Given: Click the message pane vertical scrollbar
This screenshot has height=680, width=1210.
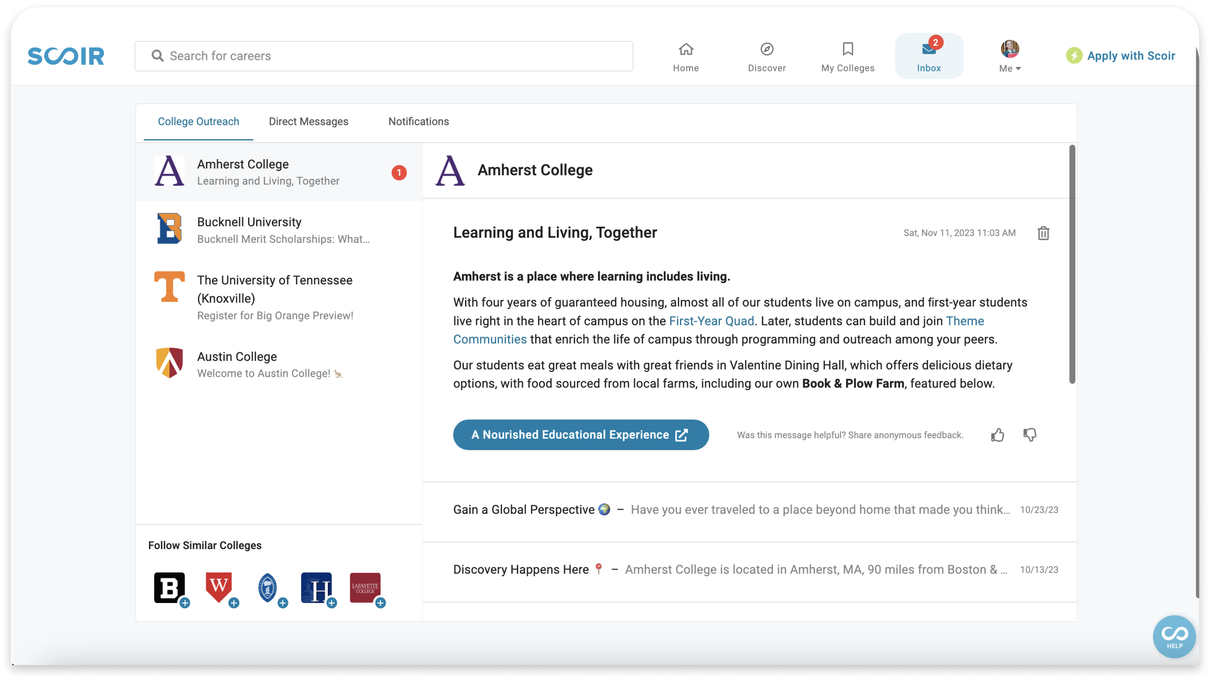Looking at the screenshot, I should (1072, 264).
